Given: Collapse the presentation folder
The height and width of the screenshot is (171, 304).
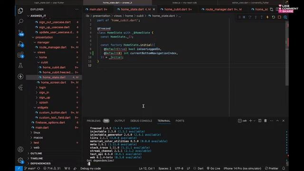Looking at the screenshot, I should [44, 37].
